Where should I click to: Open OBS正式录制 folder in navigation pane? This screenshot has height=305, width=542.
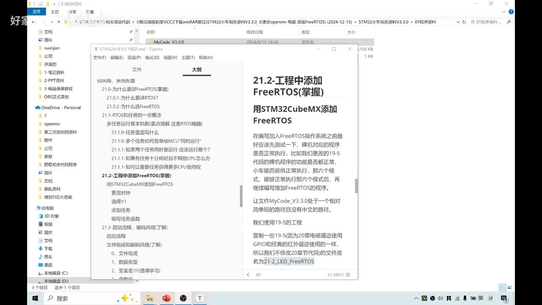[x=56, y=97]
